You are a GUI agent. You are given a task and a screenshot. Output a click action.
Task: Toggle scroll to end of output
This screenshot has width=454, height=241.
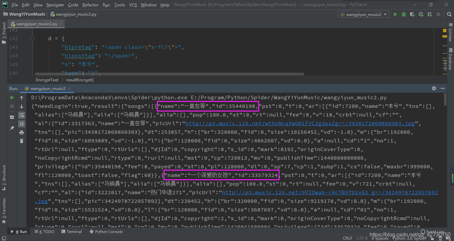pos(22,124)
